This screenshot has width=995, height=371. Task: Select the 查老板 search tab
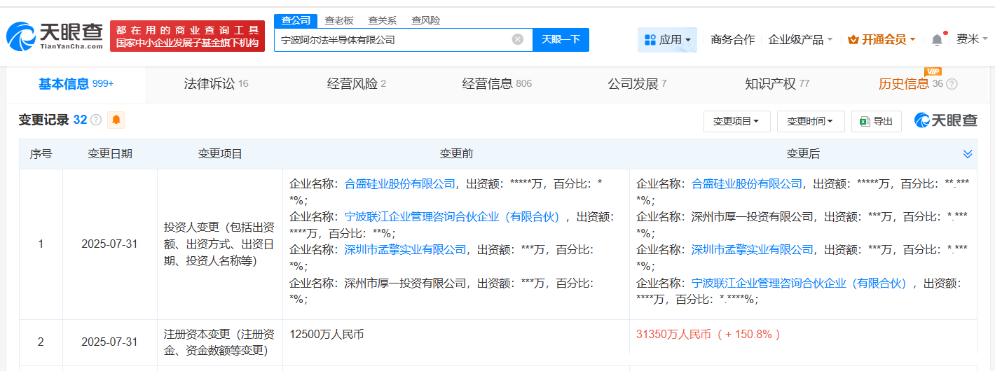339,20
